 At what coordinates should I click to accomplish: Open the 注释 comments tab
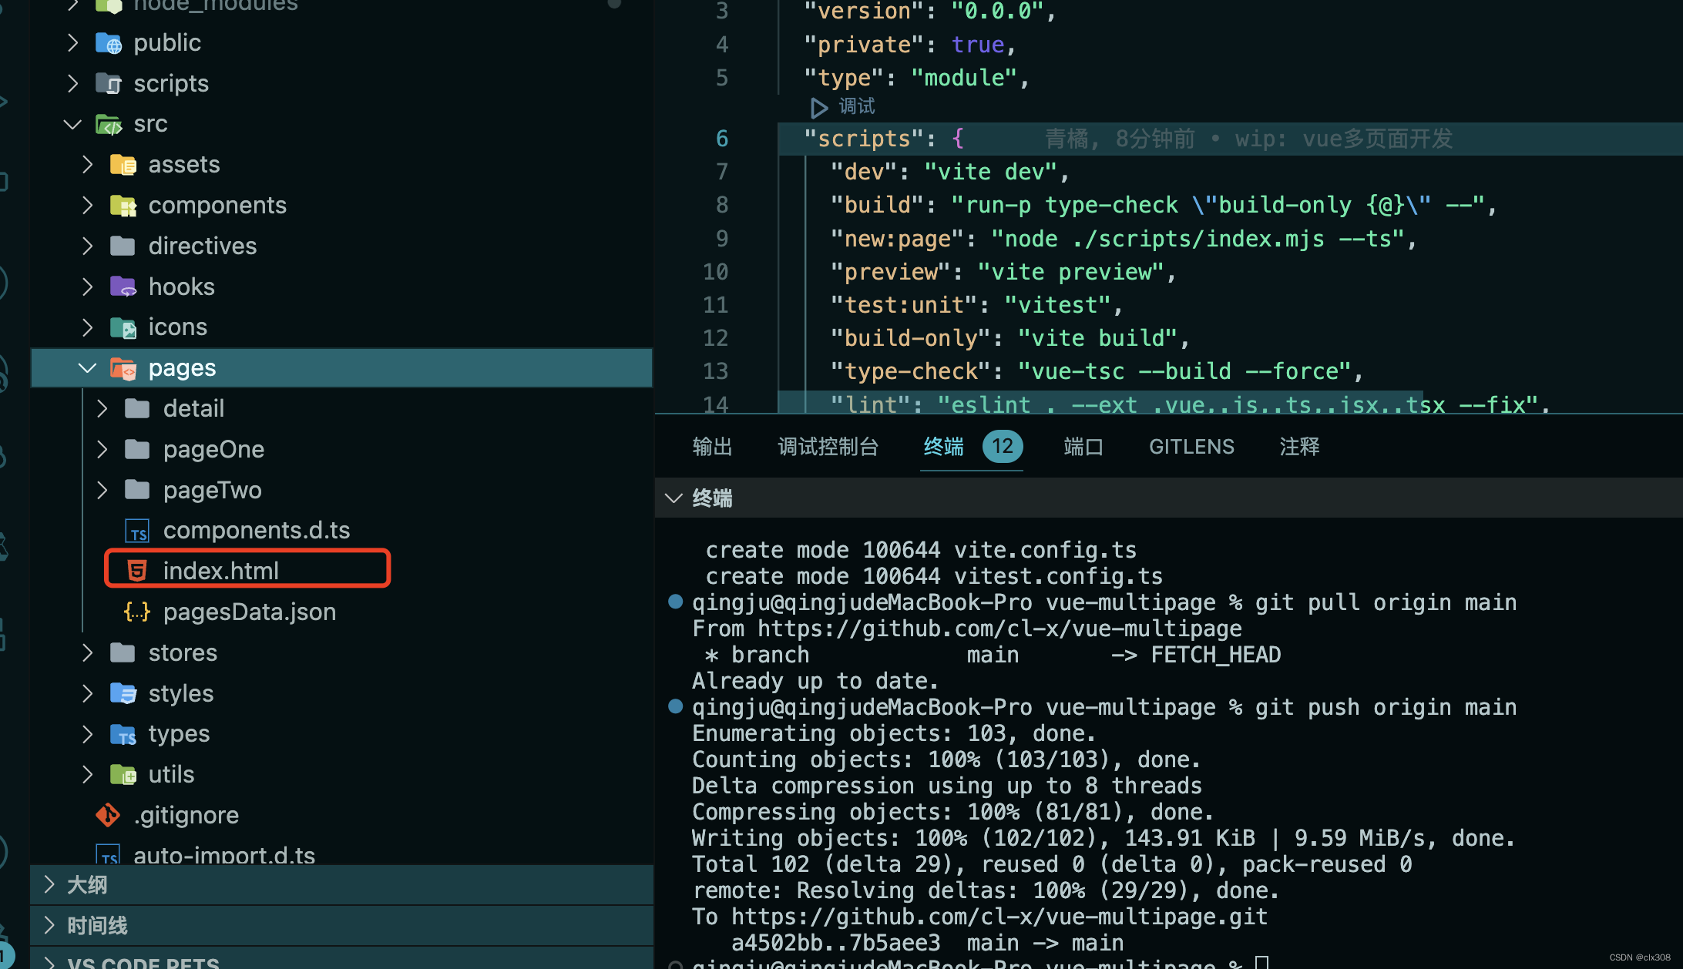(x=1299, y=447)
